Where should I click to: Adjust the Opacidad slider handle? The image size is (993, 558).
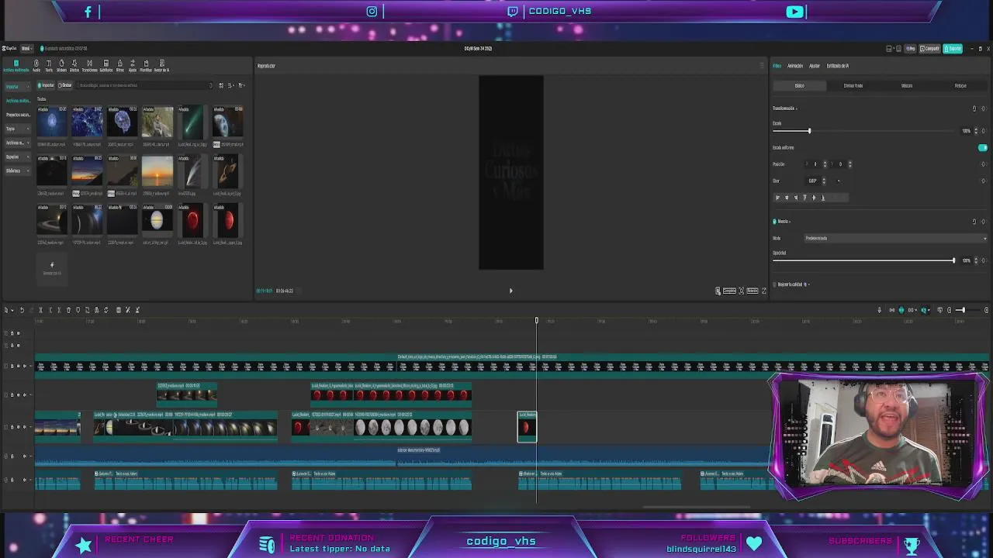pyautogui.click(x=953, y=260)
